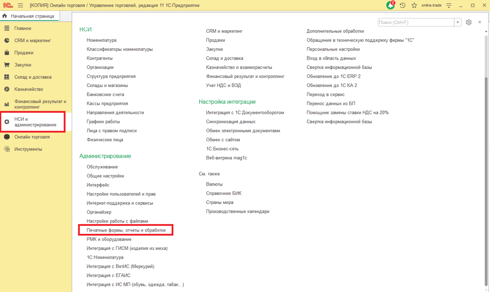
Task: Open Склад и доставка grid icon
Action: tap(6, 77)
